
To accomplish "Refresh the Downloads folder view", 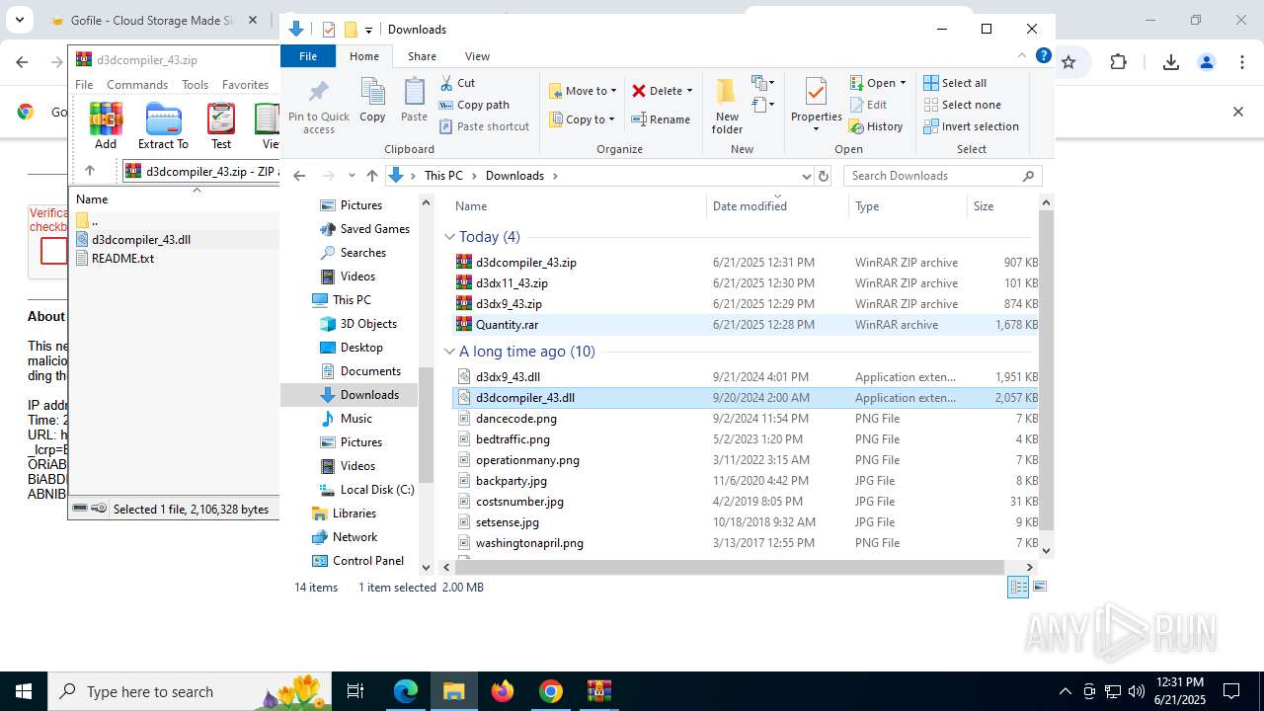I will tap(824, 176).
